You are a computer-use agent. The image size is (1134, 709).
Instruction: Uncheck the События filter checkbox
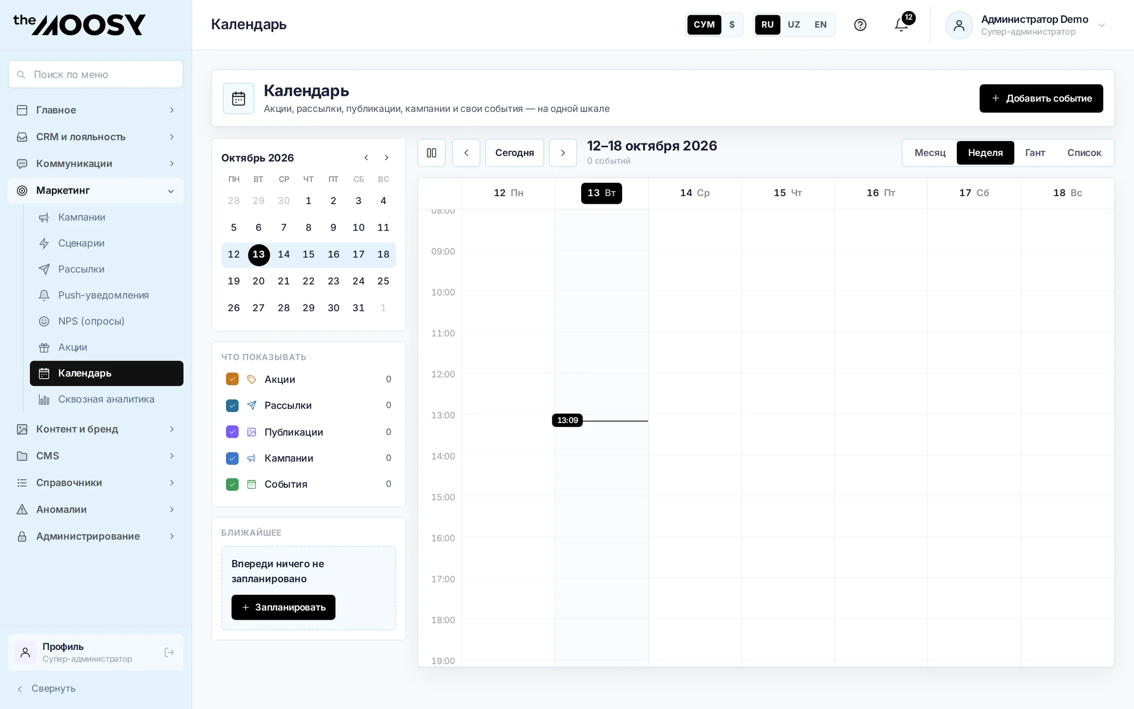point(232,484)
